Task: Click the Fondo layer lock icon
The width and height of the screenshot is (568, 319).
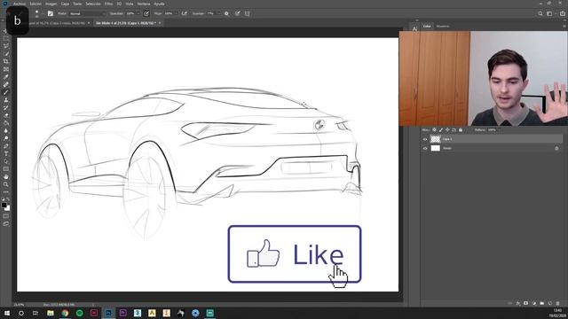Action: (x=556, y=148)
